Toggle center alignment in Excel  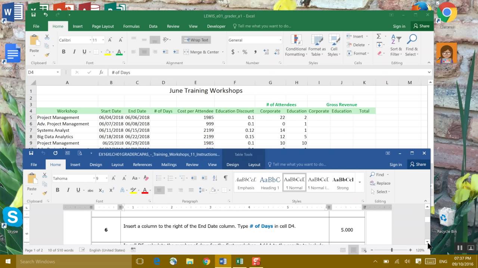coord(144,52)
